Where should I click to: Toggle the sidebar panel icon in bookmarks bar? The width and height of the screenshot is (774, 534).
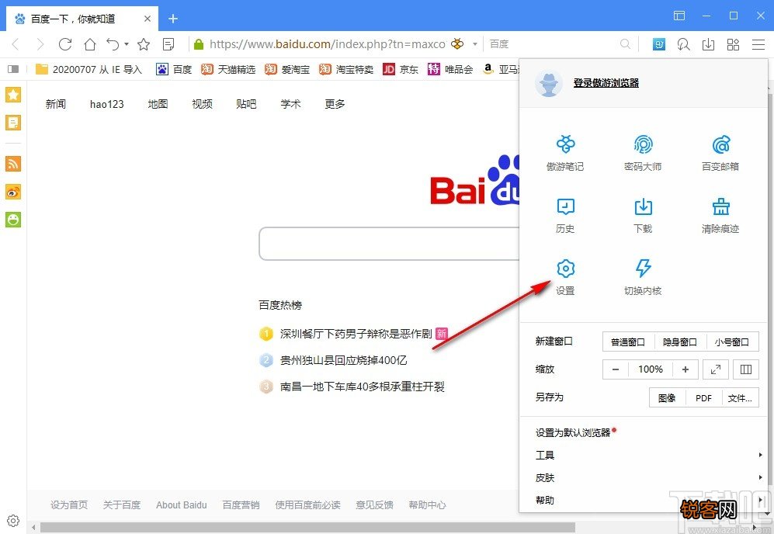click(13, 69)
